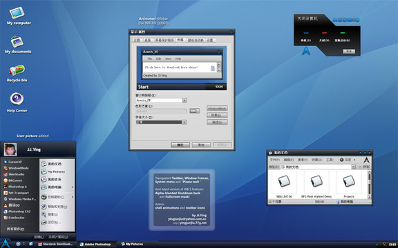This screenshot has height=248, width=398.
Task: Click the 效果 effects button
Action: pos(217,116)
